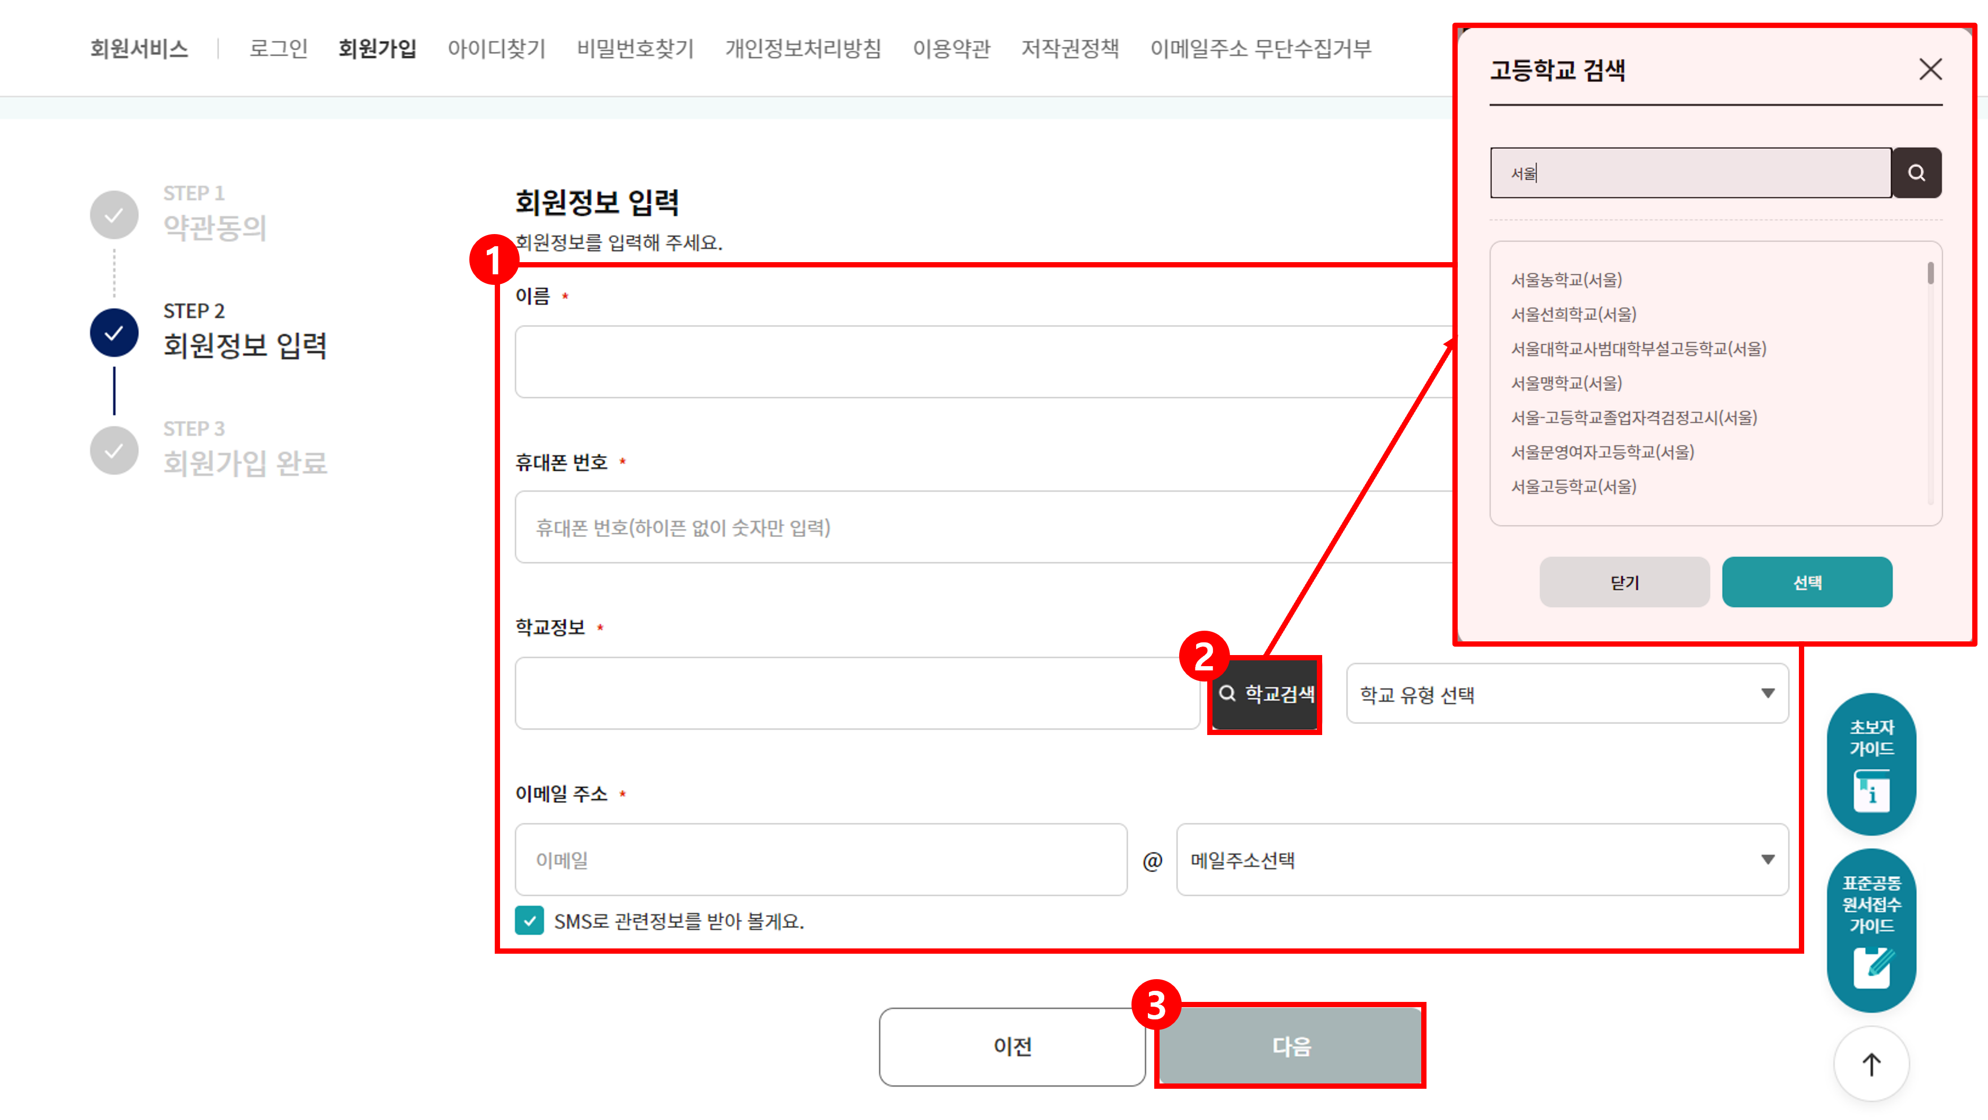Go to 로그인 menu item
Viewport: 1988px width, 1120px height.
(x=279, y=49)
